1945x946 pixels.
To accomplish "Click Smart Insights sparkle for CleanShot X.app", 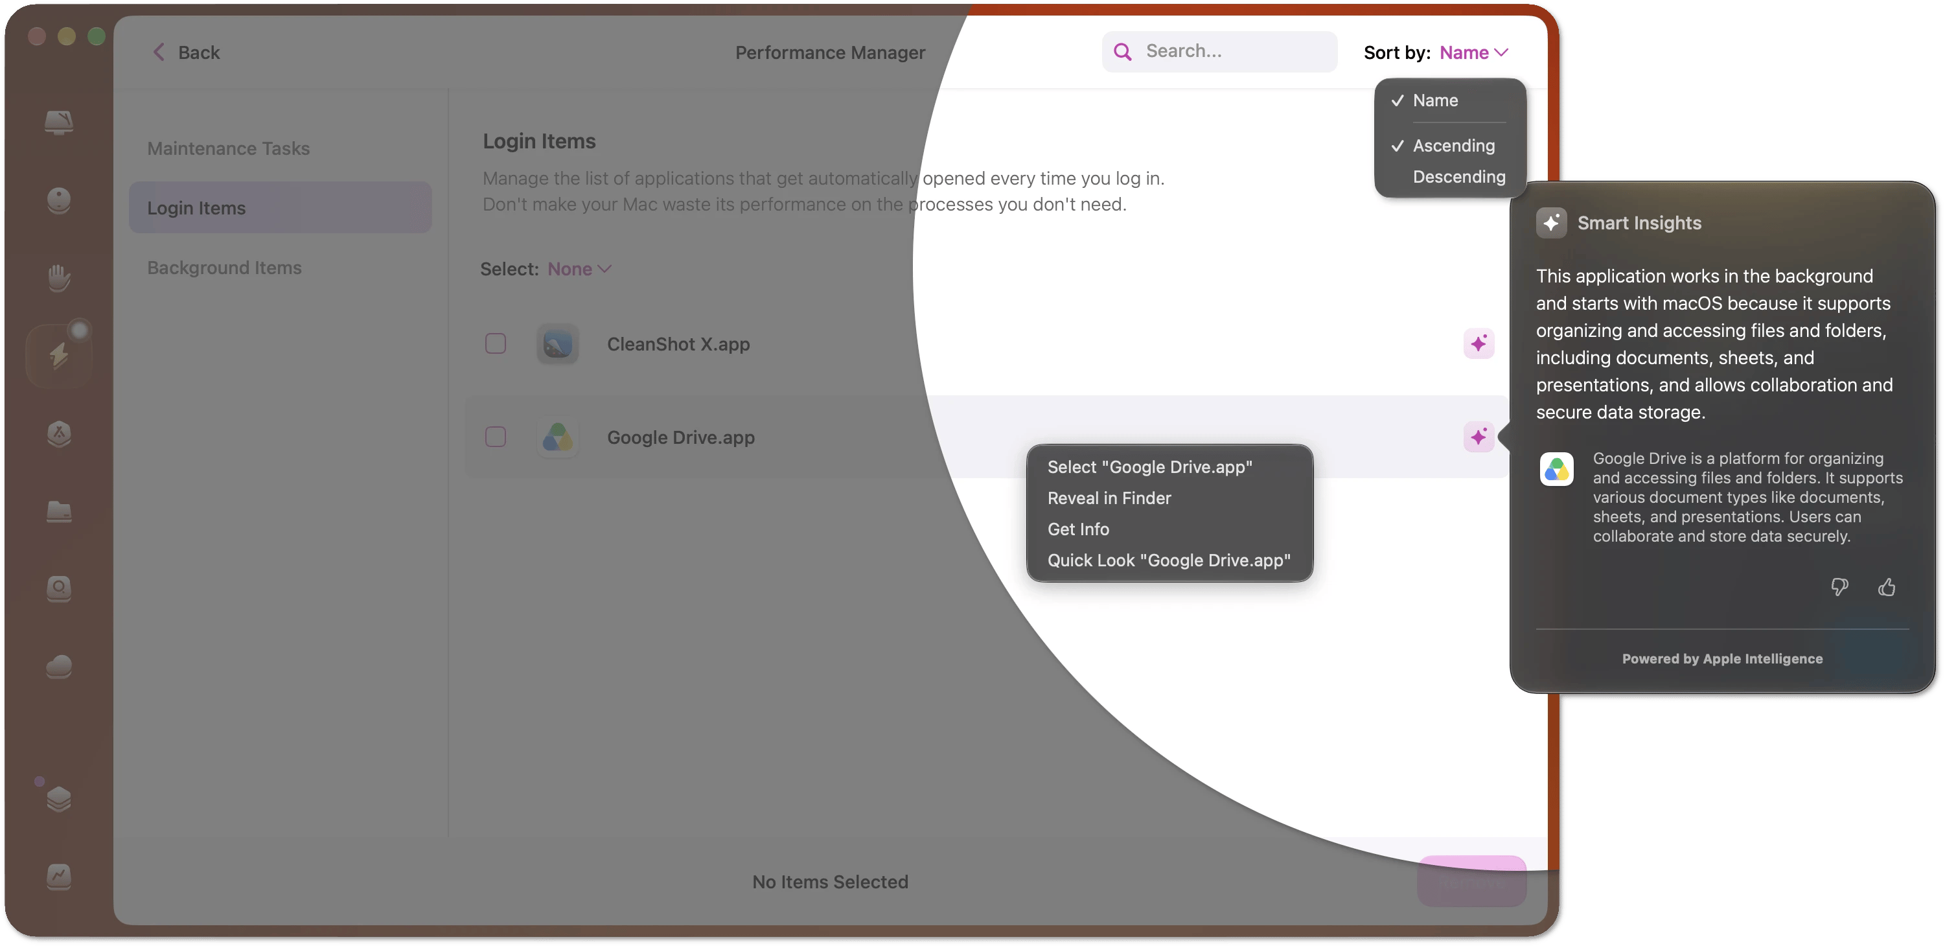I will [x=1479, y=343].
